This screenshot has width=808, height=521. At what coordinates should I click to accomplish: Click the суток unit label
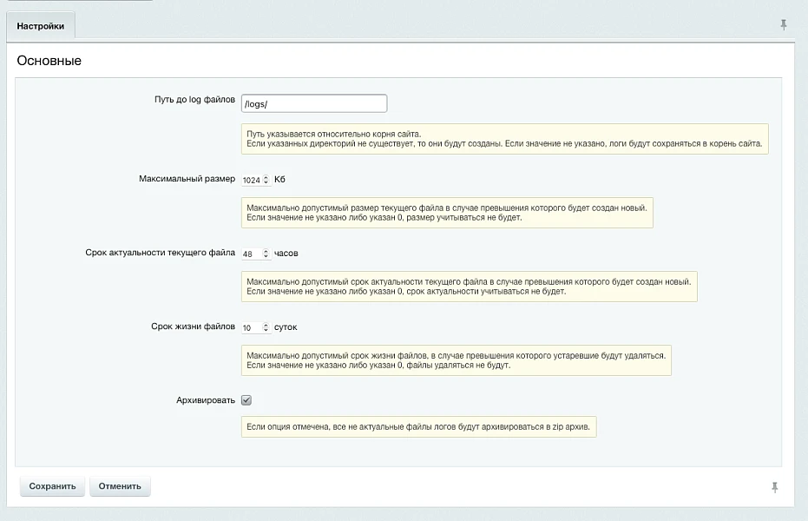[x=286, y=326]
